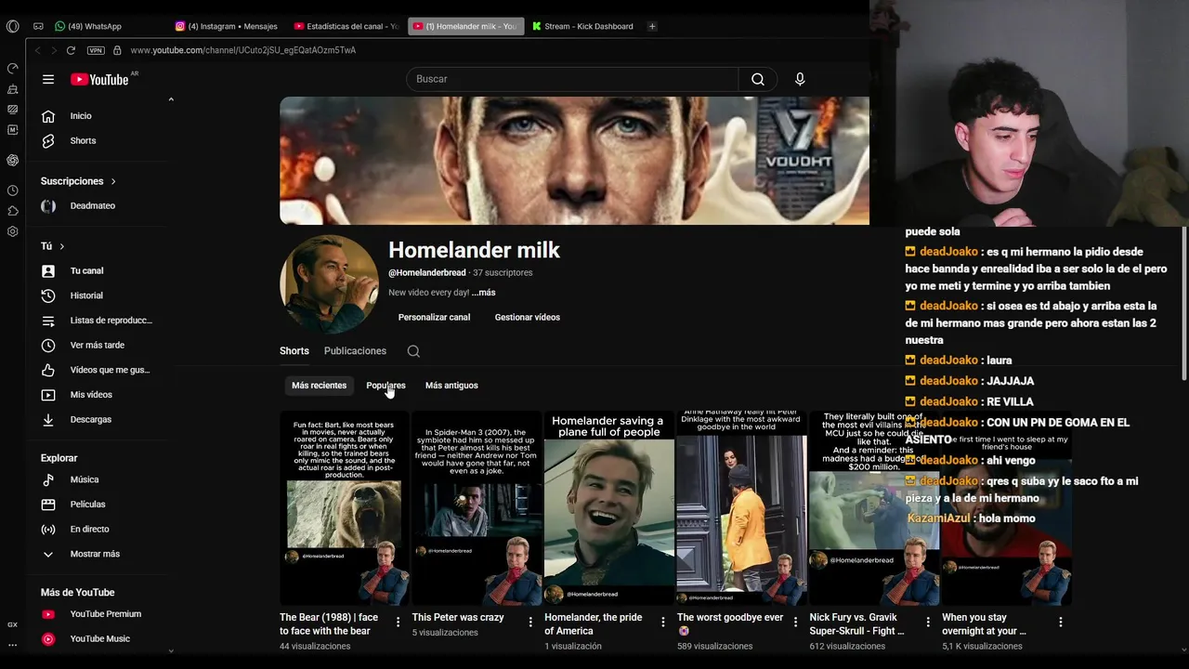Click the Buscar search field

pyautogui.click(x=572, y=79)
